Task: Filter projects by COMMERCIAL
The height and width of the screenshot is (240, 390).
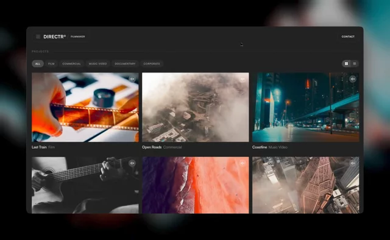Action: point(72,64)
